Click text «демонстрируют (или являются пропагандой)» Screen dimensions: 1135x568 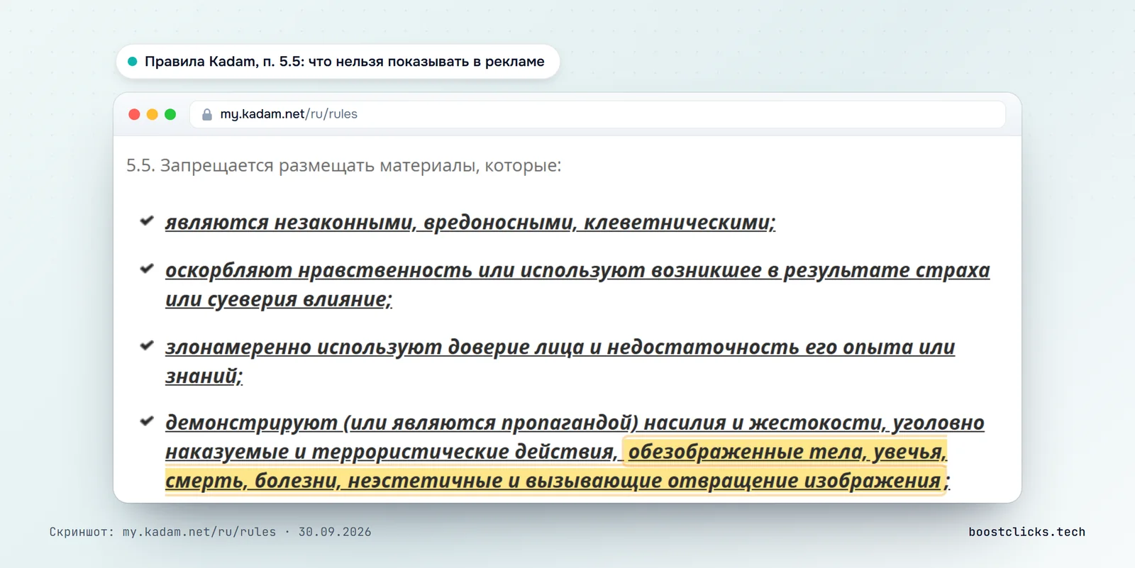(x=402, y=423)
